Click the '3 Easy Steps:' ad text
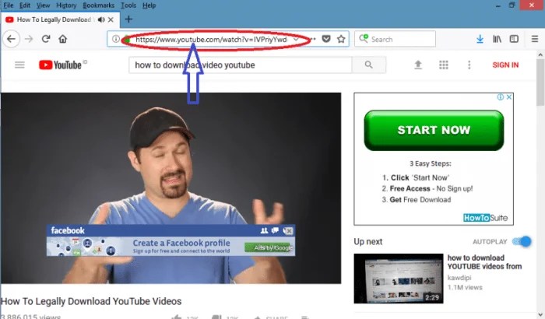Screen dimensions: 545x319 pyautogui.click(x=431, y=163)
